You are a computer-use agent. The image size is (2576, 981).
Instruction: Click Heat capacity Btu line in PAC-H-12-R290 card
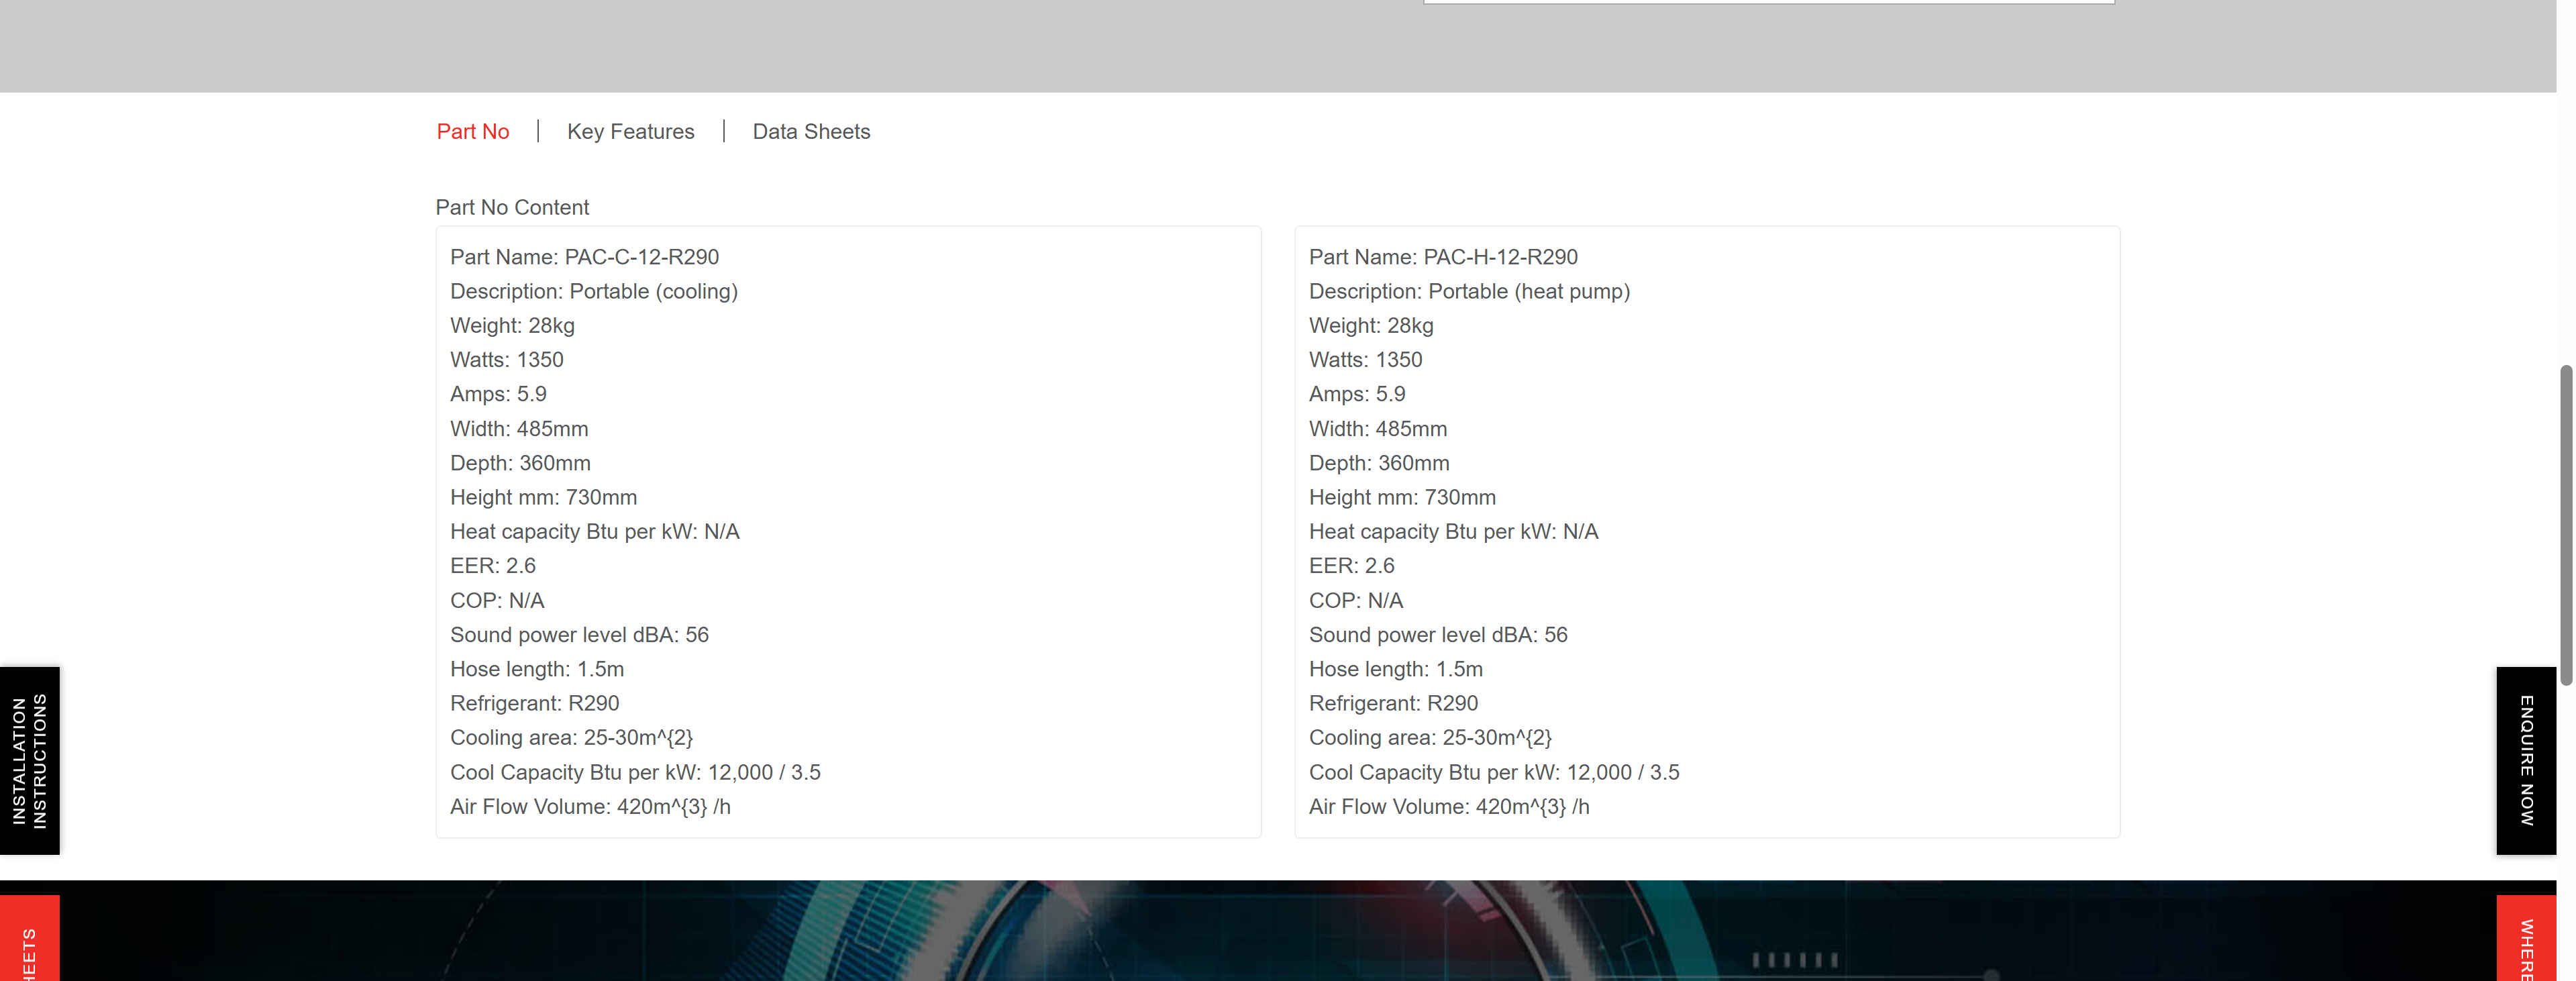point(1453,532)
